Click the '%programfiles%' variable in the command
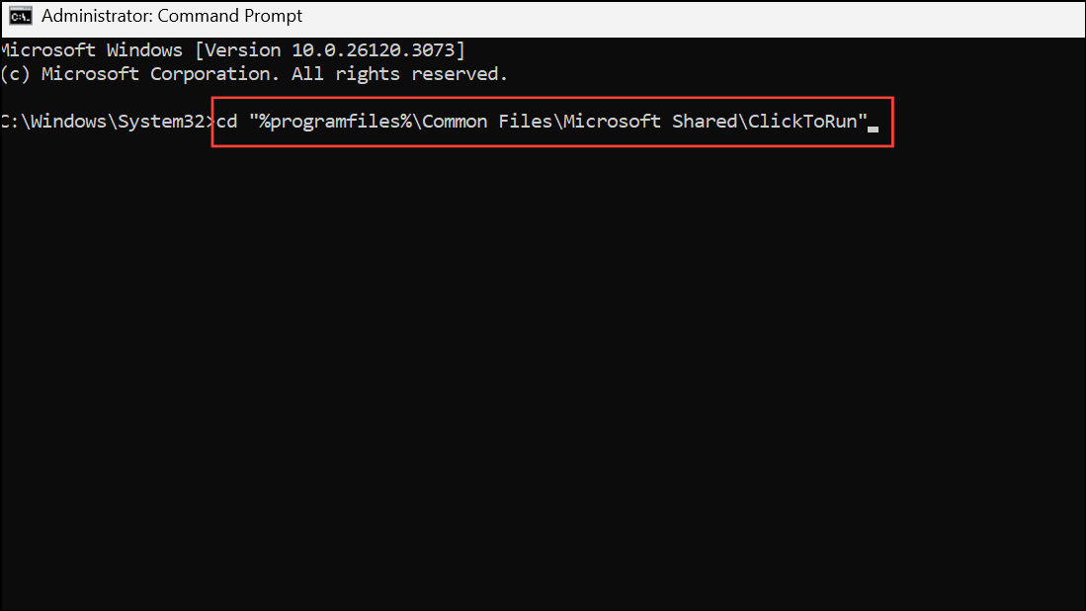 pos(335,122)
